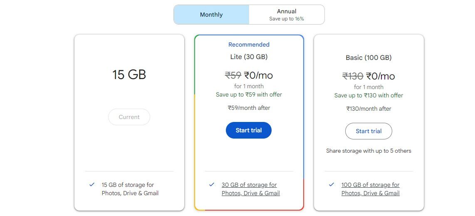Click the struck-through ₹130 price
The width and height of the screenshot is (475, 216).
coord(353,76)
